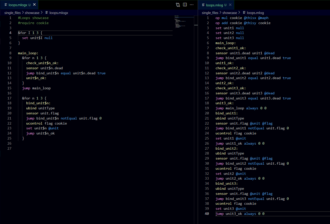Click 'op mul cookie @thisx @maph' line

click(242, 18)
